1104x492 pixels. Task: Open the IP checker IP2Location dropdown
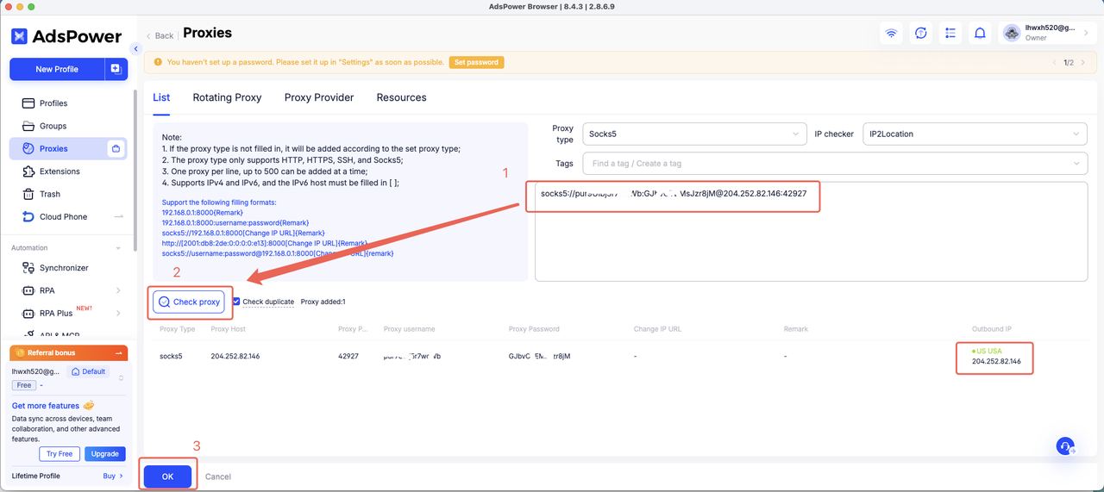[975, 134]
